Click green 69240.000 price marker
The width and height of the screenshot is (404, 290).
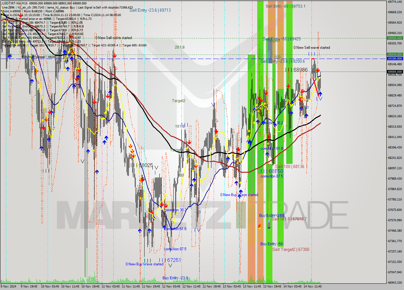tap(395, 54)
